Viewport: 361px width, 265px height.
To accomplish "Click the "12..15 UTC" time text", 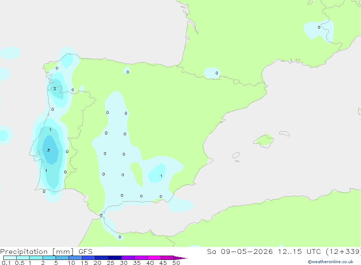I will (299, 251).
